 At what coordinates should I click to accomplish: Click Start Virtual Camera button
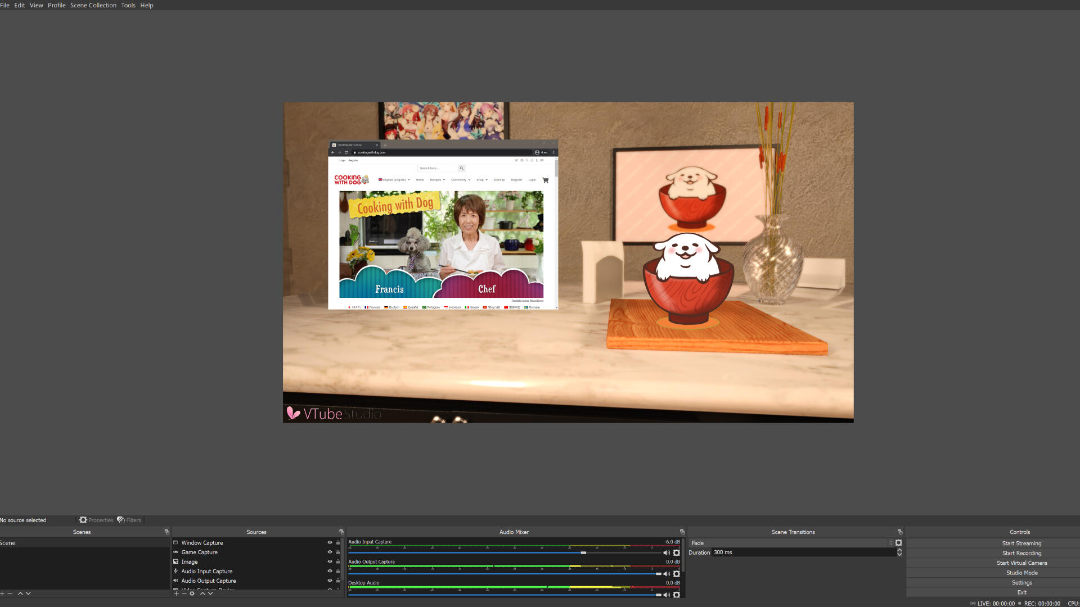click(x=1021, y=563)
